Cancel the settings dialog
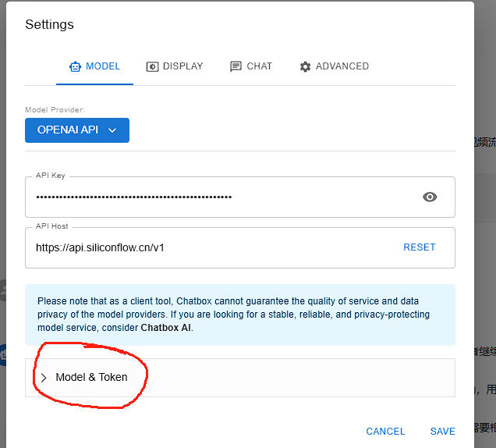 pyautogui.click(x=385, y=432)
